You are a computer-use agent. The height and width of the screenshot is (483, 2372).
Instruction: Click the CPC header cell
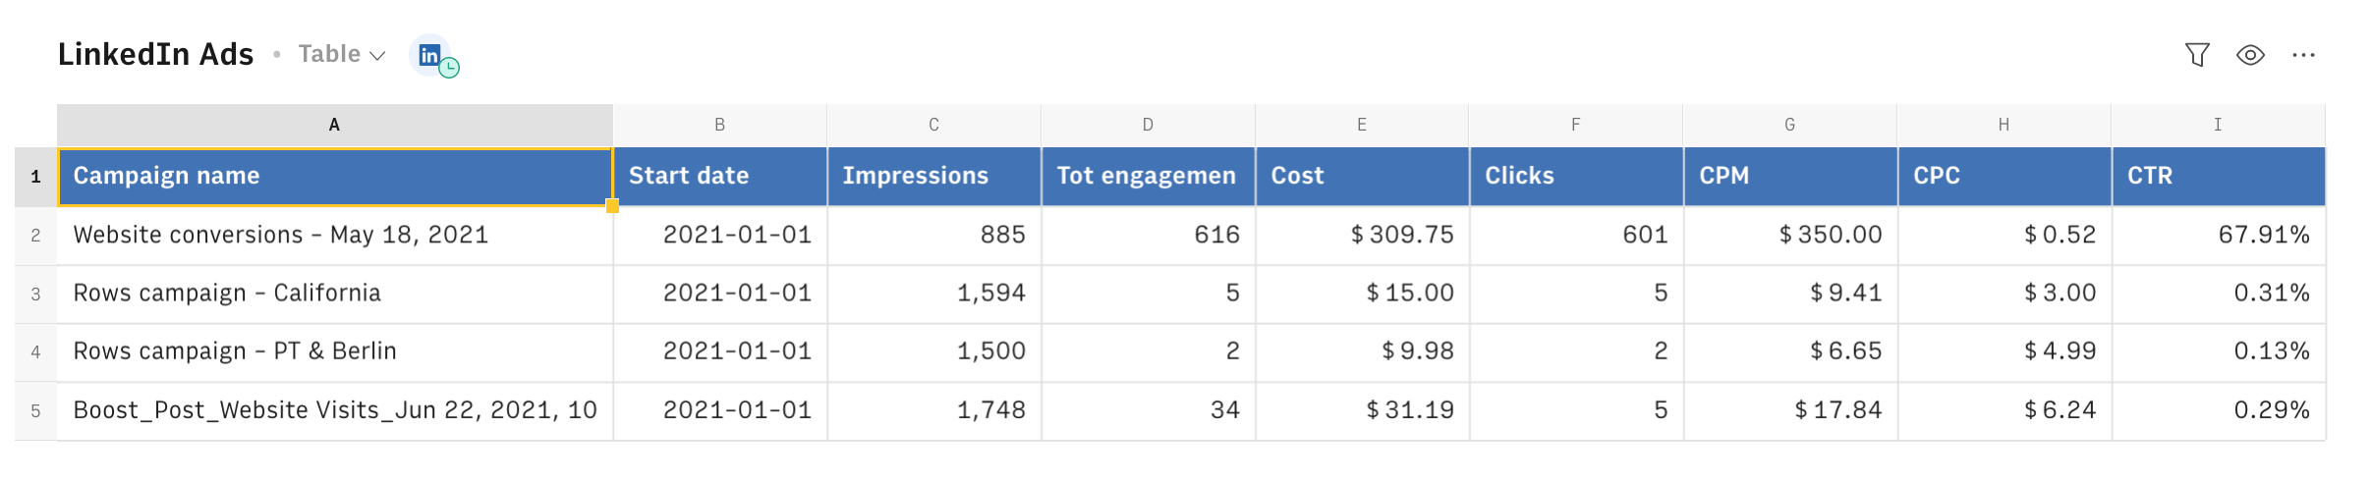pos(2005,177)
